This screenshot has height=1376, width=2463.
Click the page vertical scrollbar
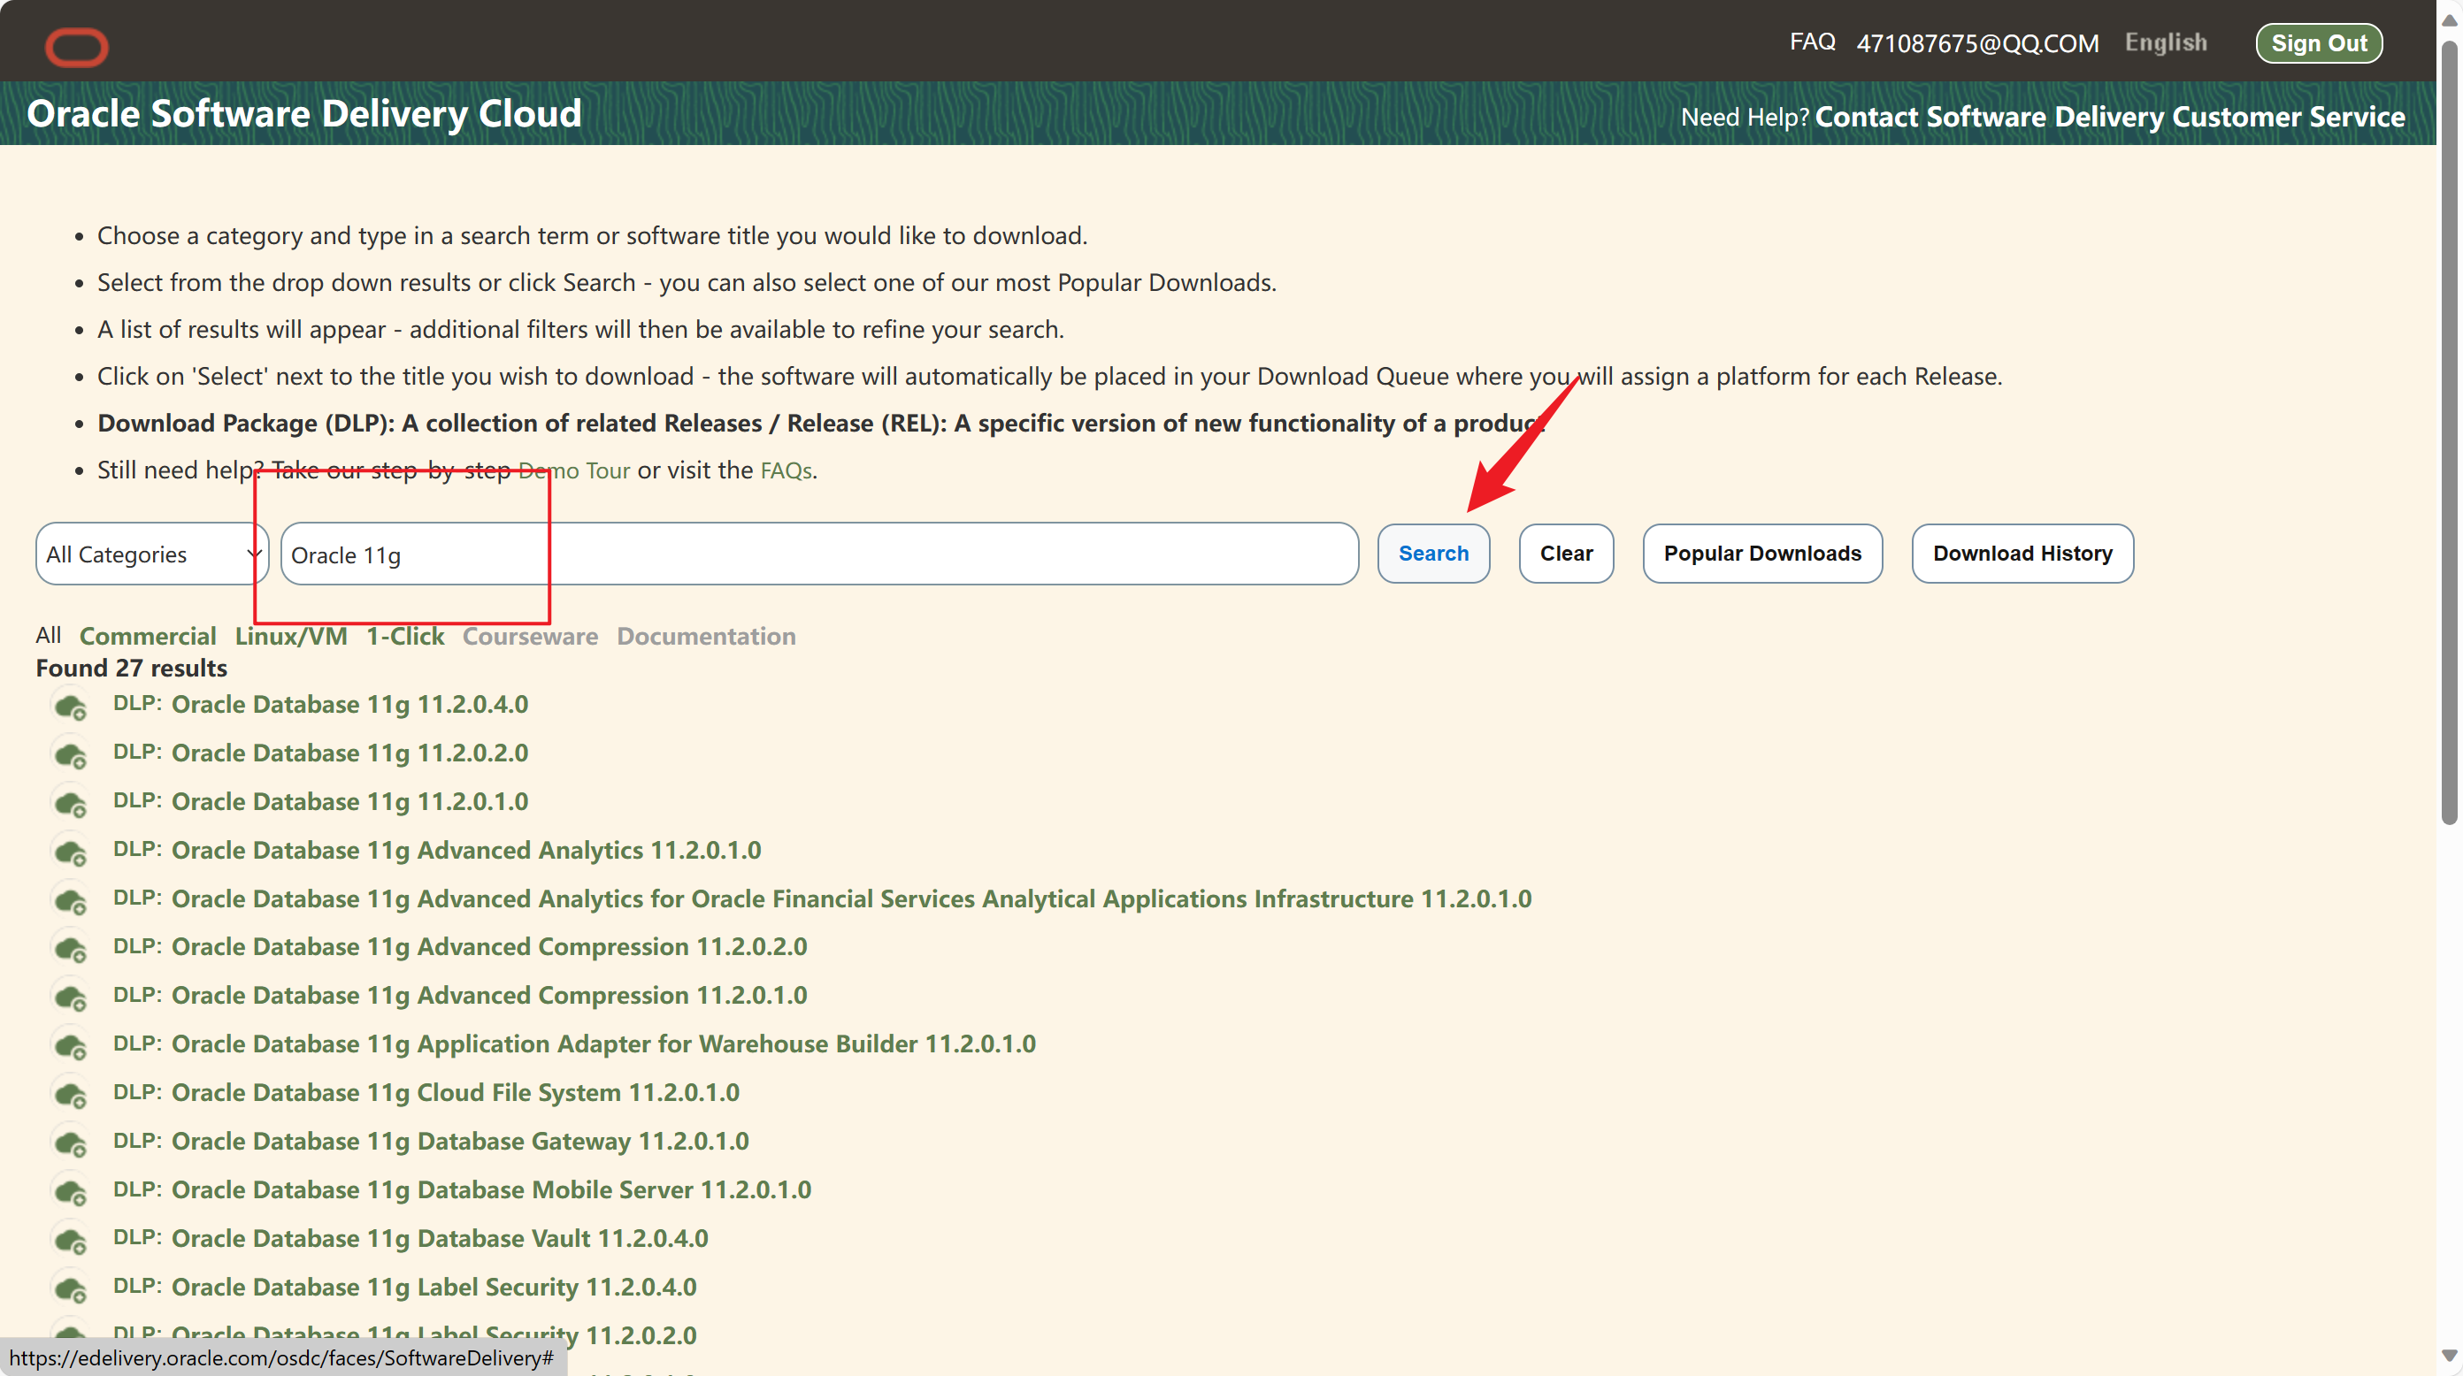tap(2449, 430)
